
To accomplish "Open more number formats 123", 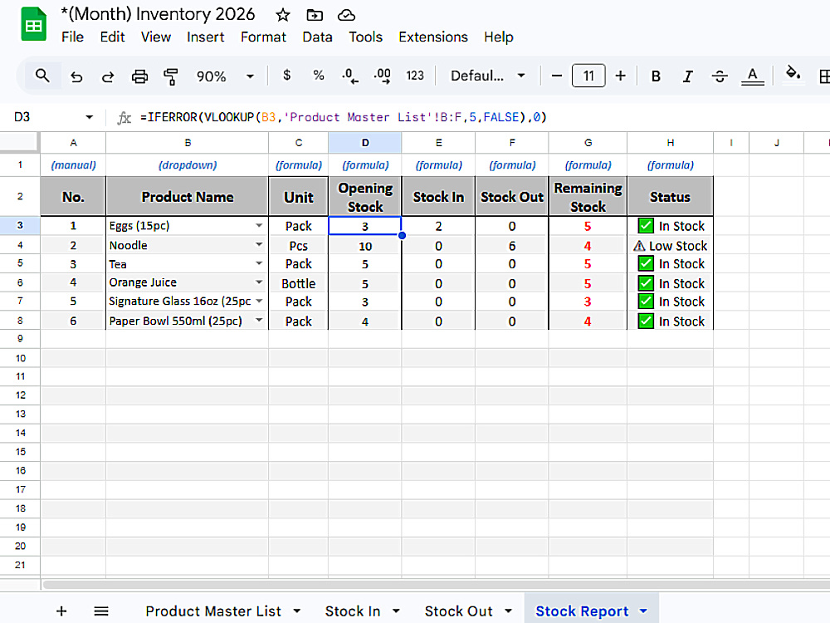I will [415, 76].
